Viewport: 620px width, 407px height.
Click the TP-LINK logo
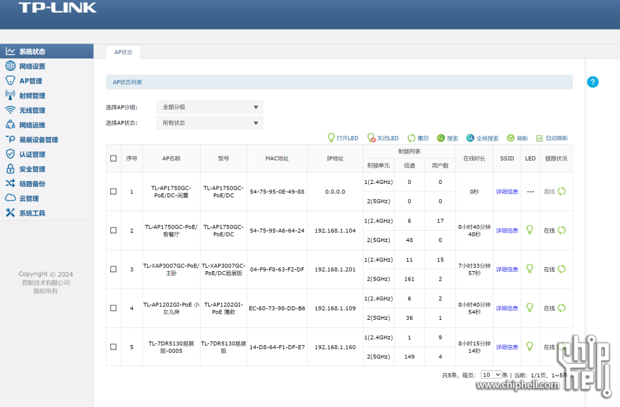[58, 8]
